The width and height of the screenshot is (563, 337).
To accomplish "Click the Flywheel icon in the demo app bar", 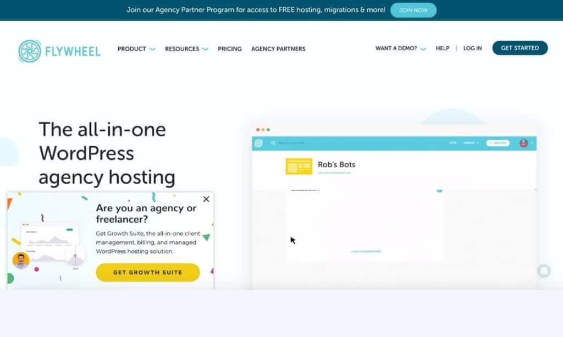I will (258, 143).
